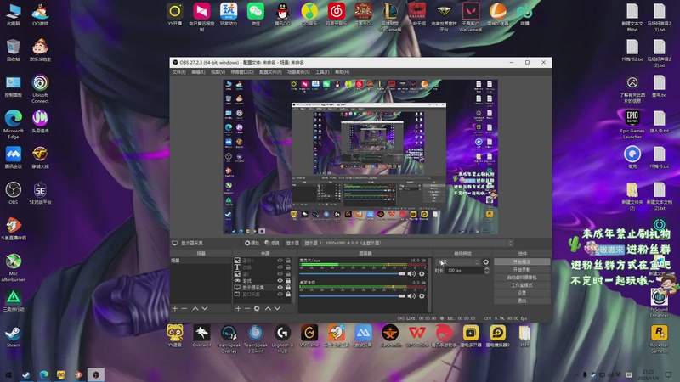Select the display capture row in Sources

263,287
